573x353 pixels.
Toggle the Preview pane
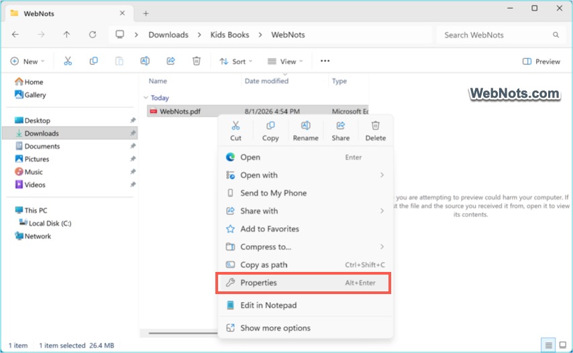pos(541,62)
